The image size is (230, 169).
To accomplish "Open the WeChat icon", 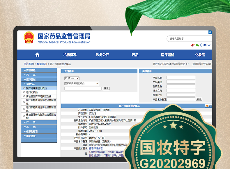I will point(197,45).
